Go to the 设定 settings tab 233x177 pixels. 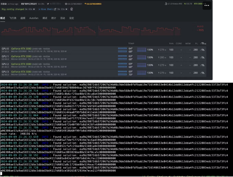(x=71, y=18)
